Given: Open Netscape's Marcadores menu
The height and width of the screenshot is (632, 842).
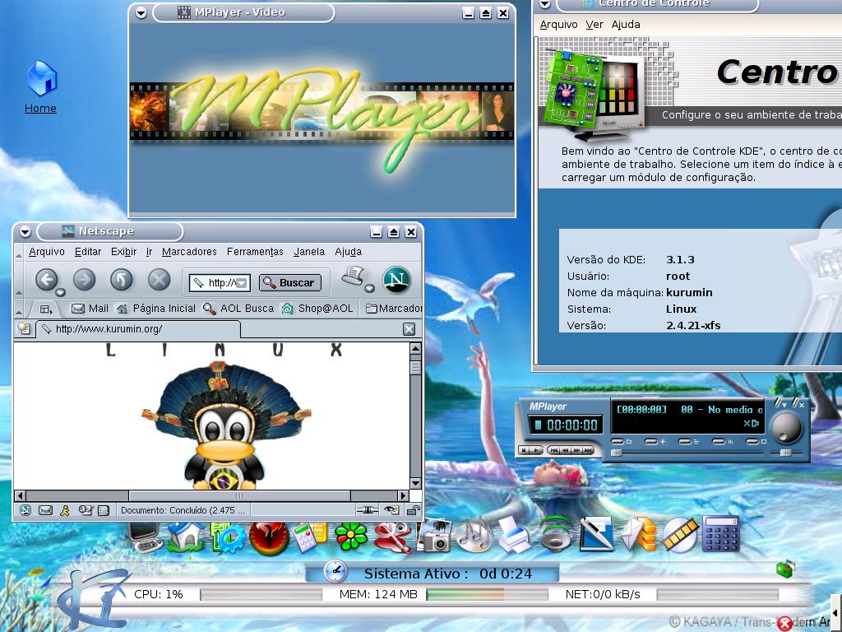Looking at the screenshot, I should 189,252.
